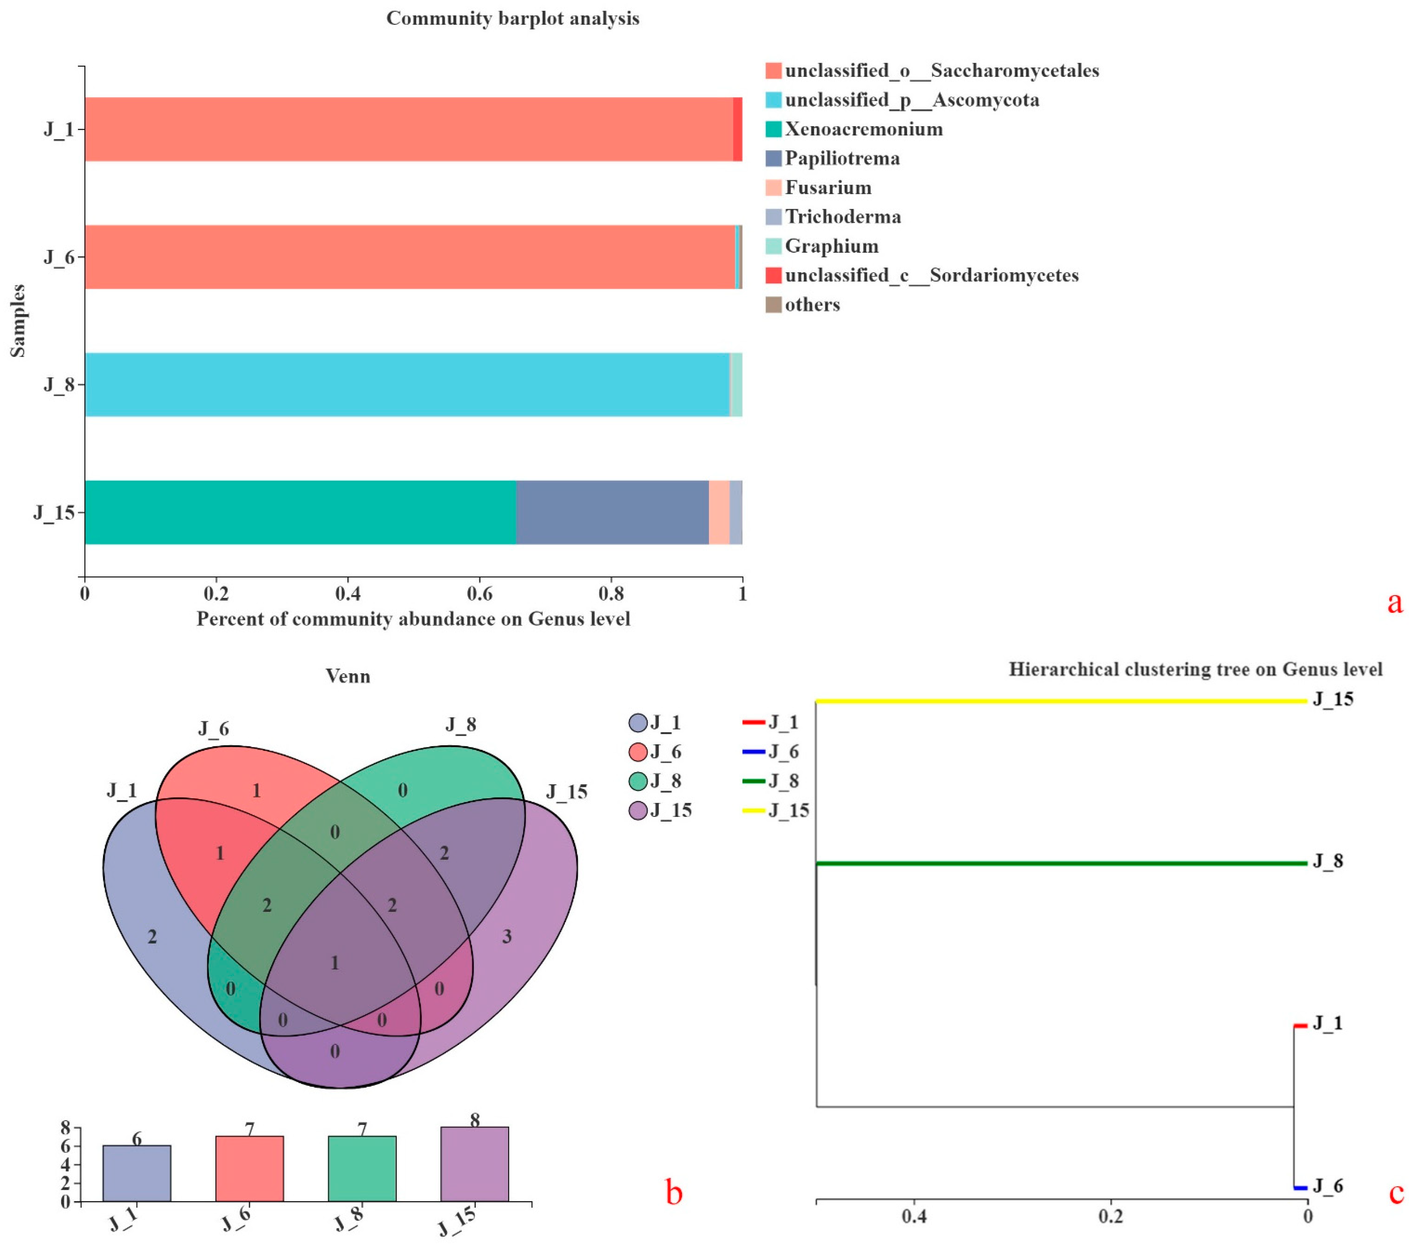Click the J_1 bar labeled 6
This screenshot has height=1249, width=1412.
coord(137,1173)
